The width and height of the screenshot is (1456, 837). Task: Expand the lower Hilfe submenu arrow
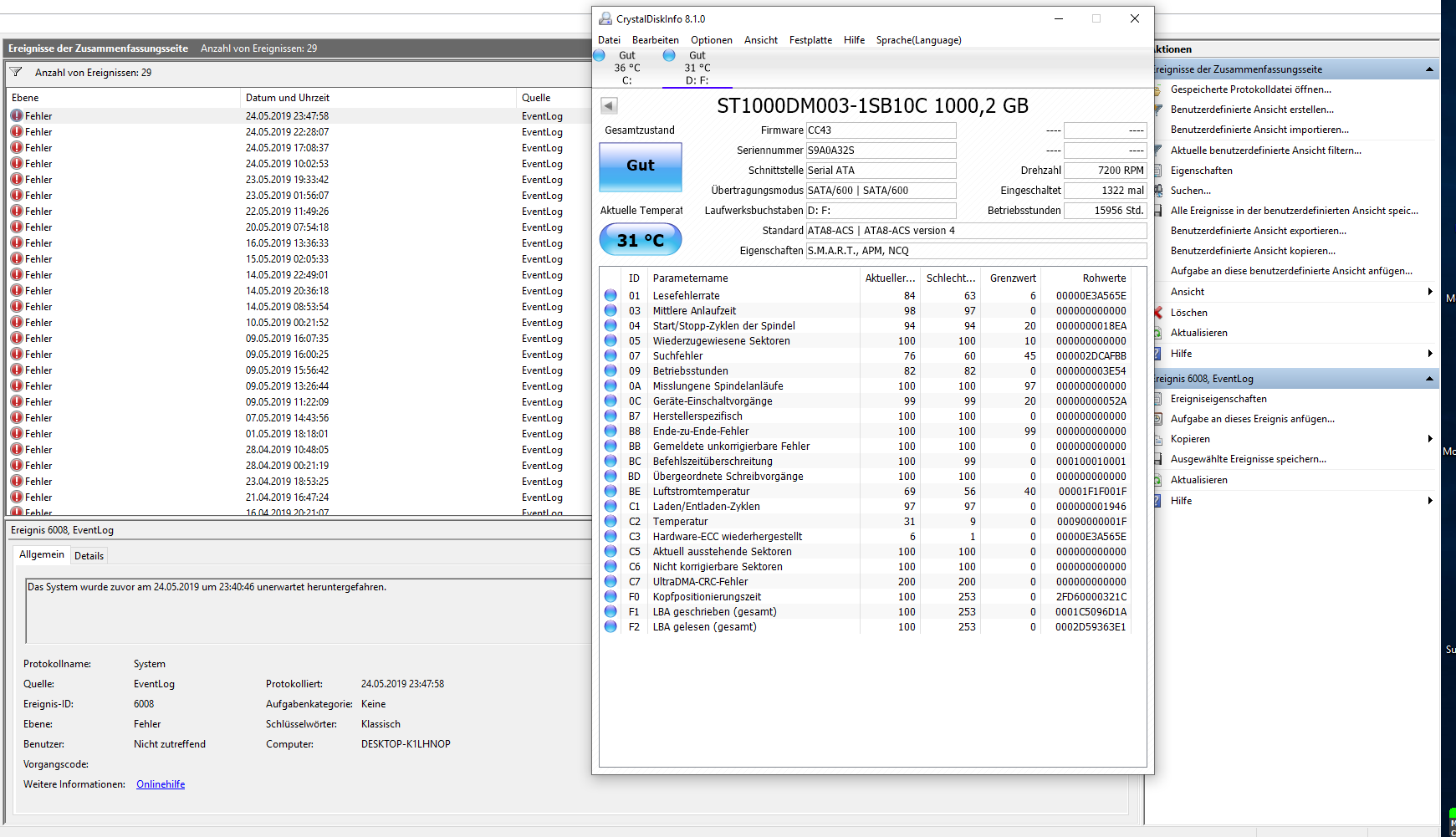(1430, 501)
